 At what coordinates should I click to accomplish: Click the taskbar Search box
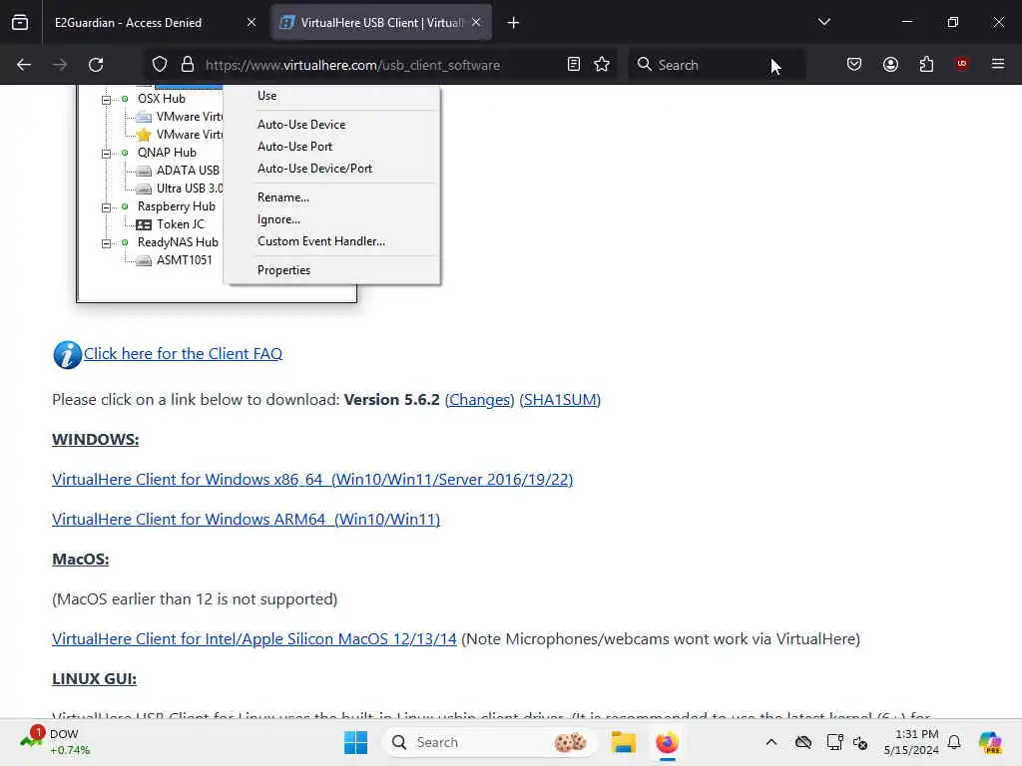(x=489, y=742)
